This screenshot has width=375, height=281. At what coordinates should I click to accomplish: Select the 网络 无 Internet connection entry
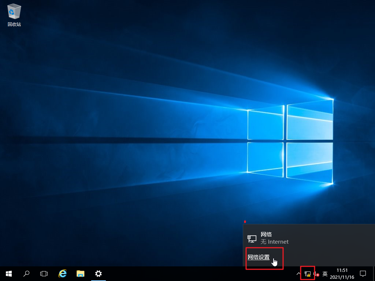(x=309, y=238)
